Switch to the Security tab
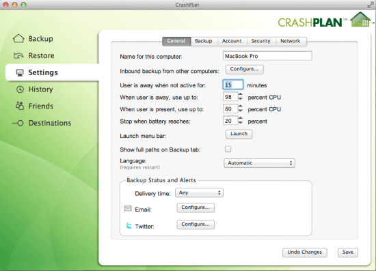Viewport: 376px width, 271px height. point(260,41)
